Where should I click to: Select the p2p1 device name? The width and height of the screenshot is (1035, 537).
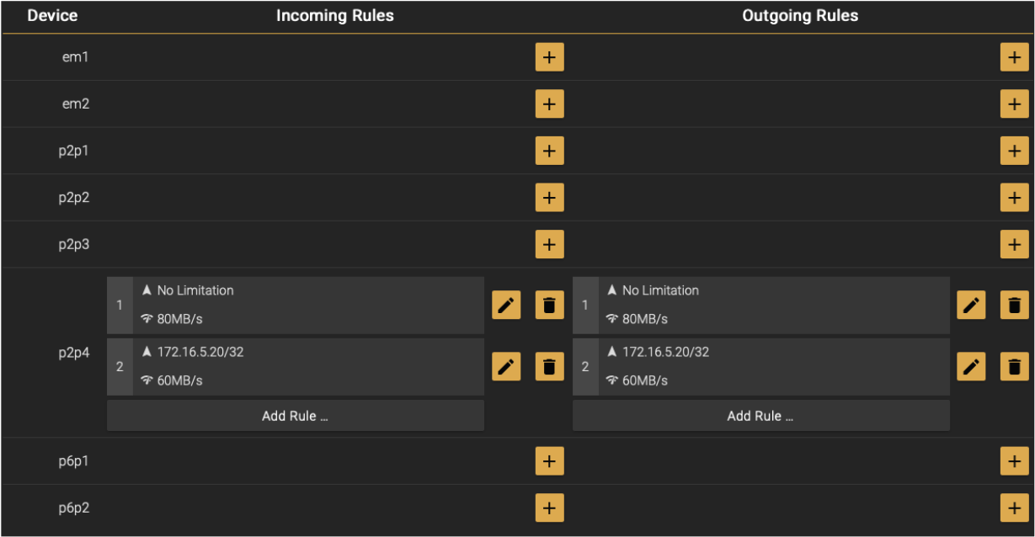point(74,151)
